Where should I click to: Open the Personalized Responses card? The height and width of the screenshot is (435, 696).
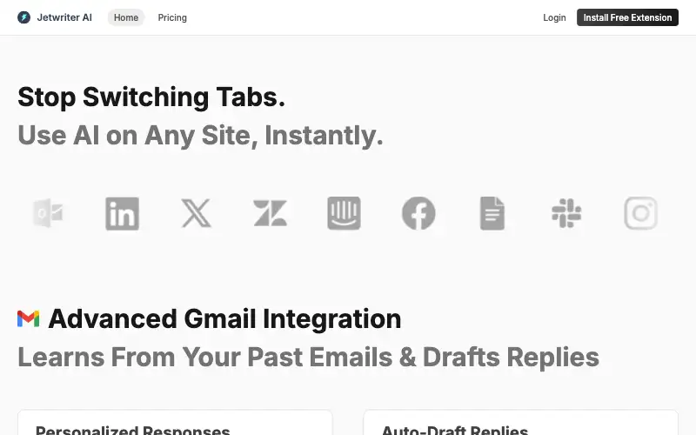coord(175,423)
